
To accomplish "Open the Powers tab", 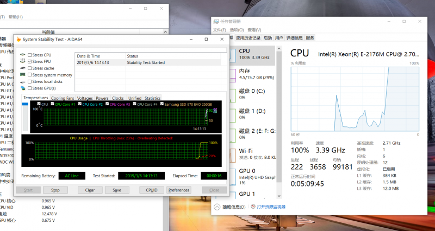I will 102,98.
